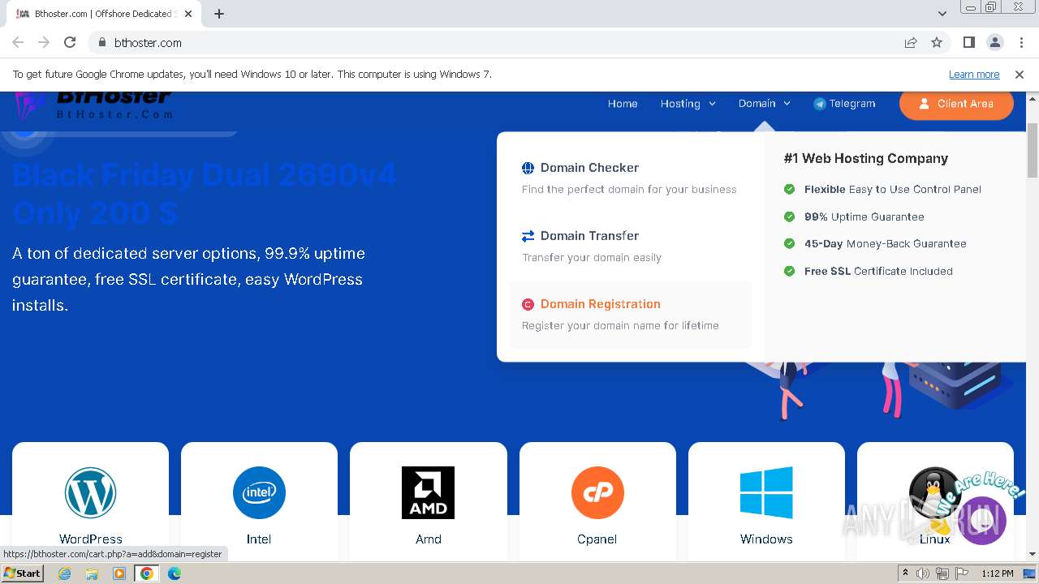
Task: Open the Chrome profile avatar icon
Action: pos(994,42)
